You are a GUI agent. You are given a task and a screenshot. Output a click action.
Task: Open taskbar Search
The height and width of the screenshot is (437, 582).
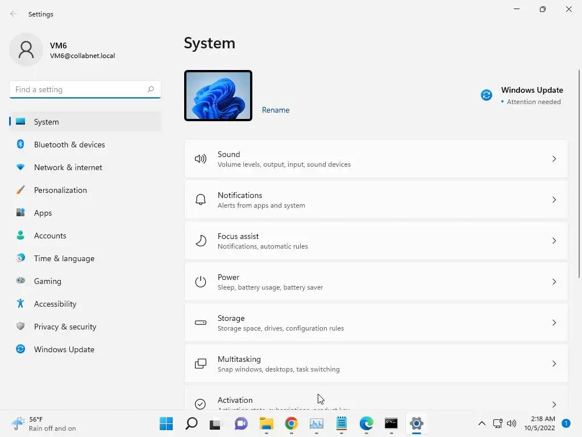pos(192,423)
